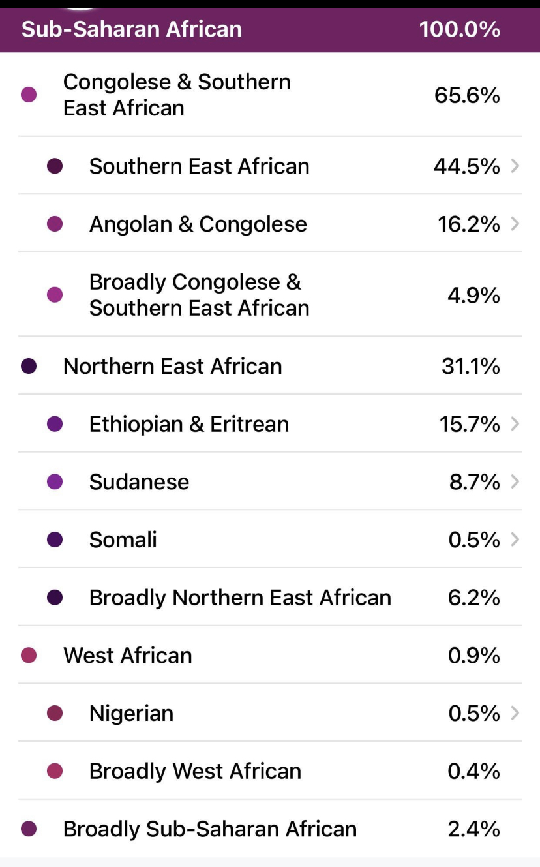The height and width of the screenshot is (867, 540).
Task: Open the Southern East African row label
Action: point(199,166)
